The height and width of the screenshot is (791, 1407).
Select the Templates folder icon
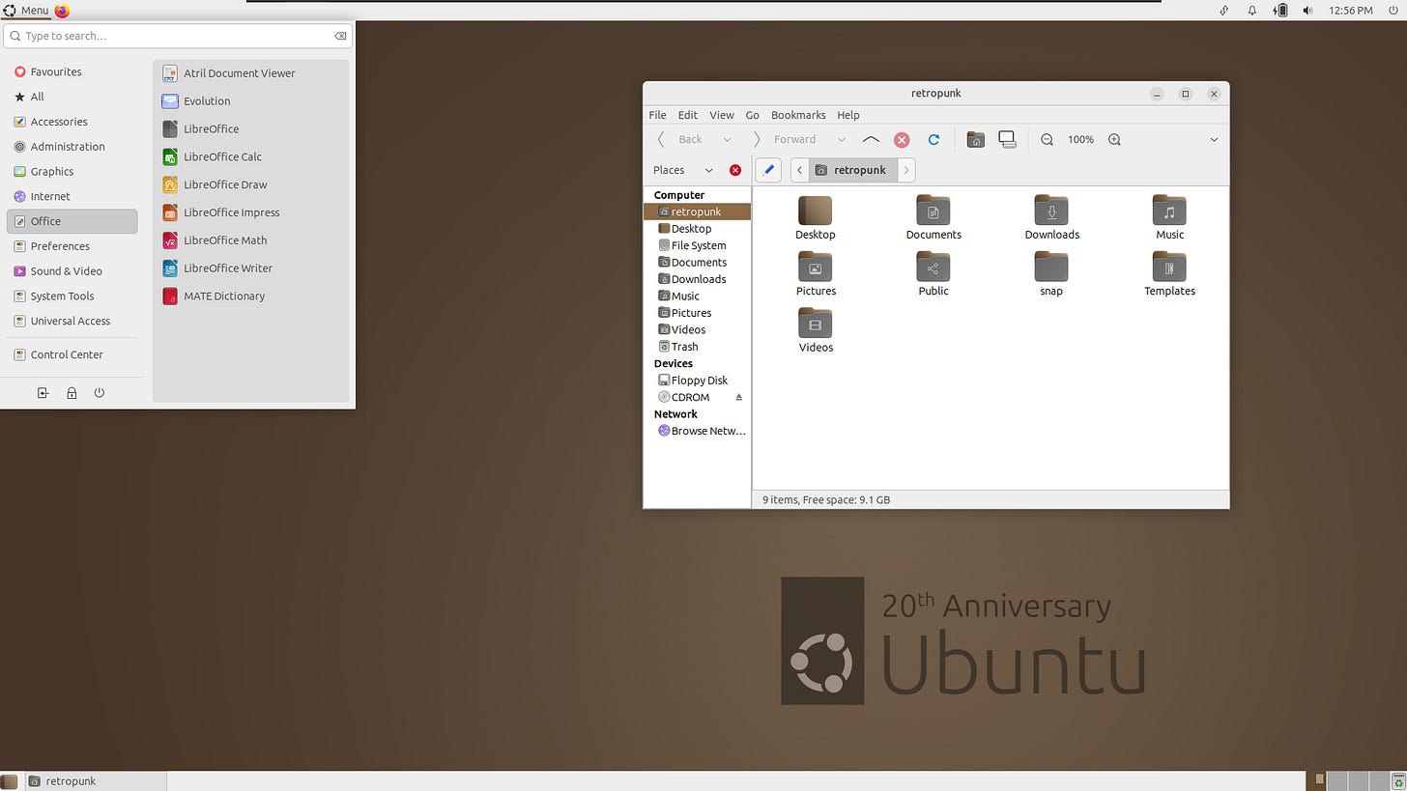pyautogui.click(x=1169, y=267)
